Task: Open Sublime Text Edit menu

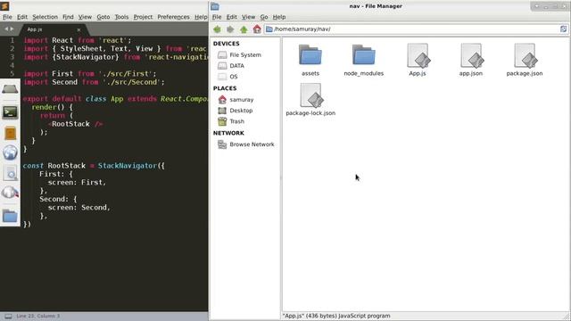Action: [x=22, y=17]
